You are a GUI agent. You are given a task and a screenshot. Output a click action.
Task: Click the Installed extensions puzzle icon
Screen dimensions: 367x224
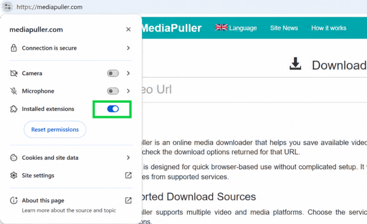point(14,109)
